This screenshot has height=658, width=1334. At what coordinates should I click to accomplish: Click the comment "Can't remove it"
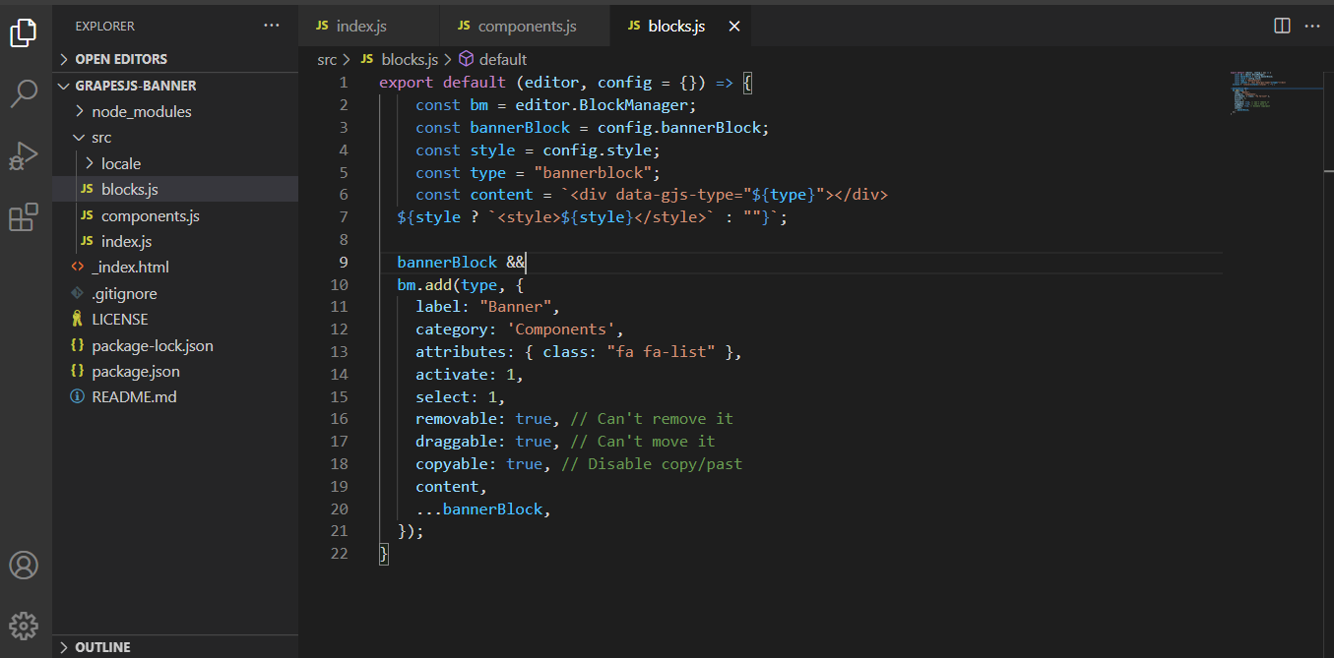[652, 419]
